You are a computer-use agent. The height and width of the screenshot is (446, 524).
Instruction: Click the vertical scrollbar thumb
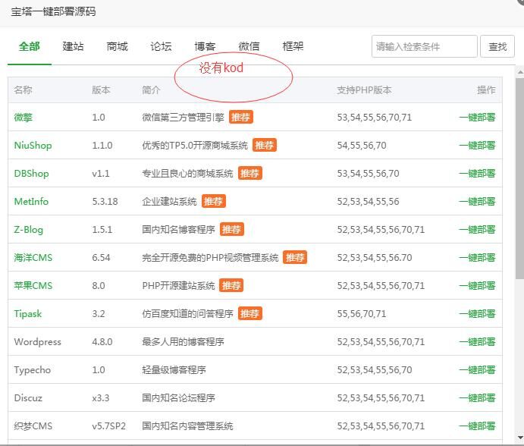(519, 178)
